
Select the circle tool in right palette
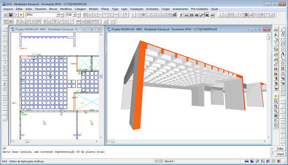click(x=283, y=64)
